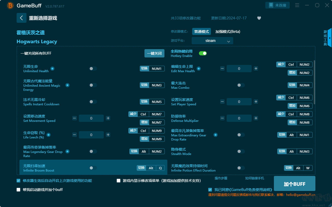
Task: Click 重新选择游戏 heading text
Action: [x=43, y=18]
